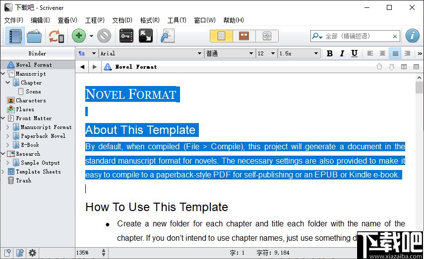Open the Inspector info icon
424x259 pixels.
(413, 36)
